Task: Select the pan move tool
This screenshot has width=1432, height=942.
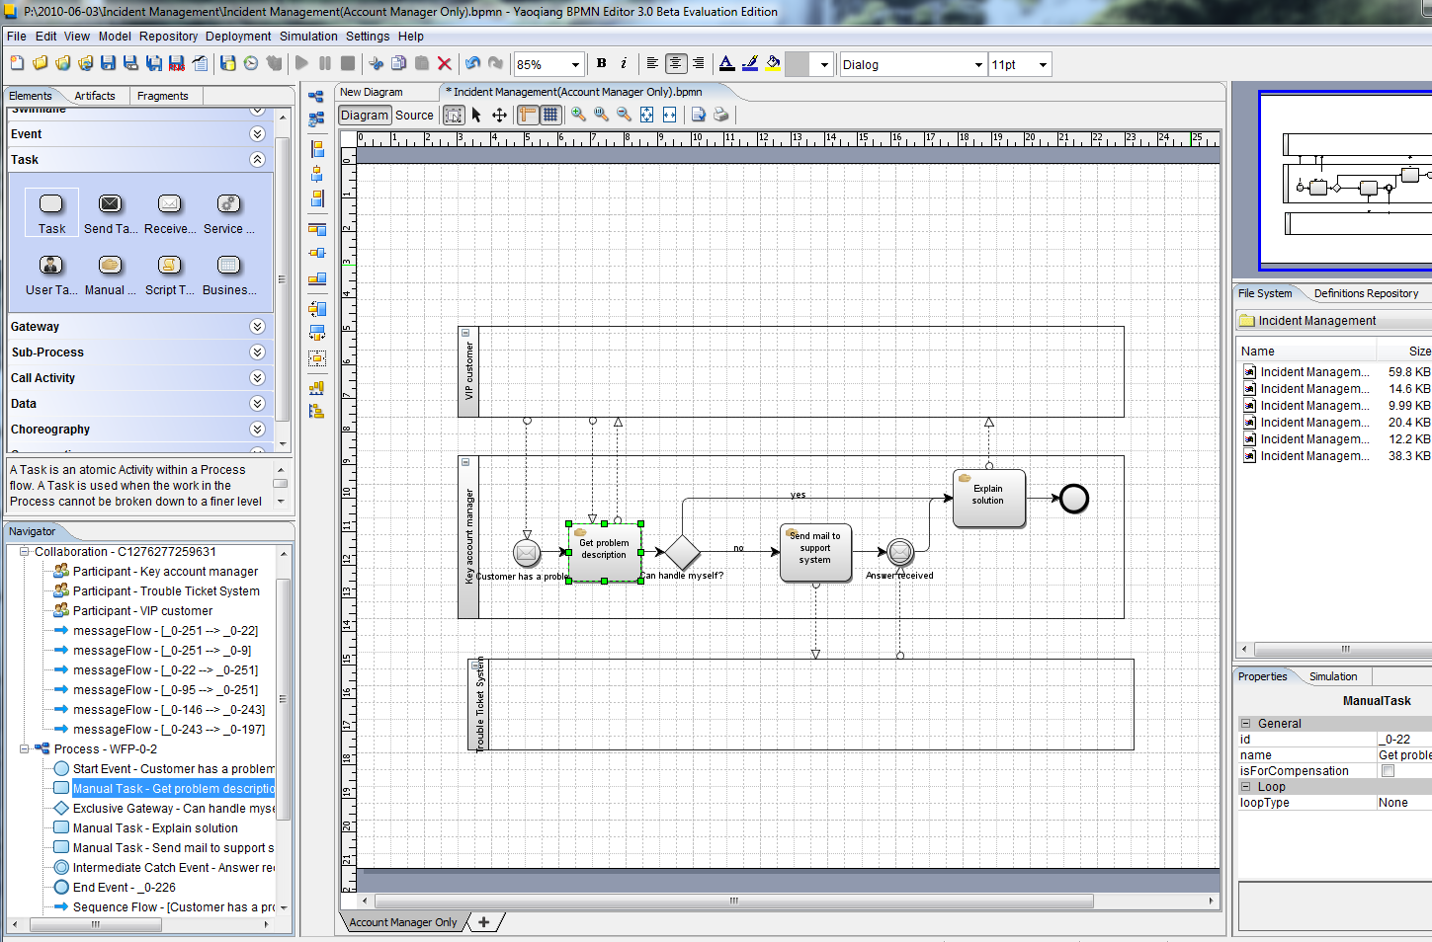Action: coord(500,116)
